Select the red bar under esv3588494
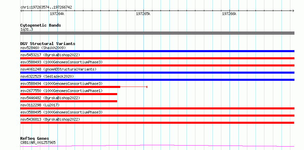This screenshot has height=150, width=304. click(70, 87)
